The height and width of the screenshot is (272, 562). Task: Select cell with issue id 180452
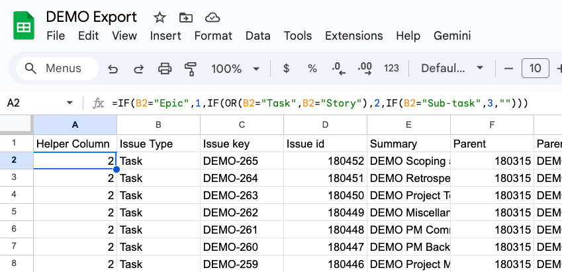[x=325, y=161]
